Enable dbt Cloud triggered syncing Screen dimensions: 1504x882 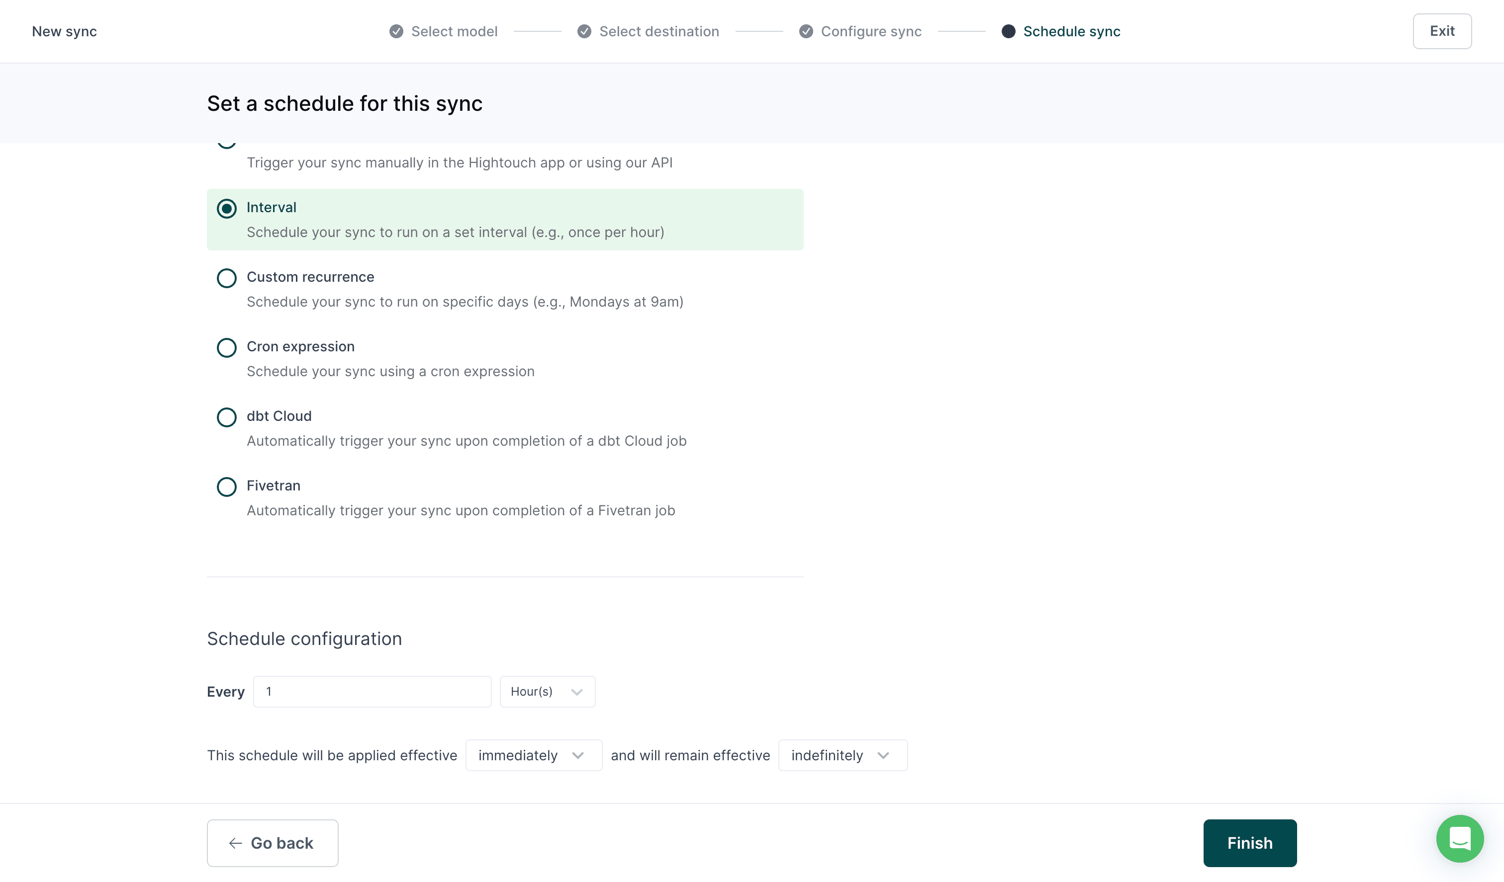click(x=226, y=417)
